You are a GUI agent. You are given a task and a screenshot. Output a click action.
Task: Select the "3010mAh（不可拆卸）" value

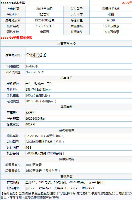point(41,101)
